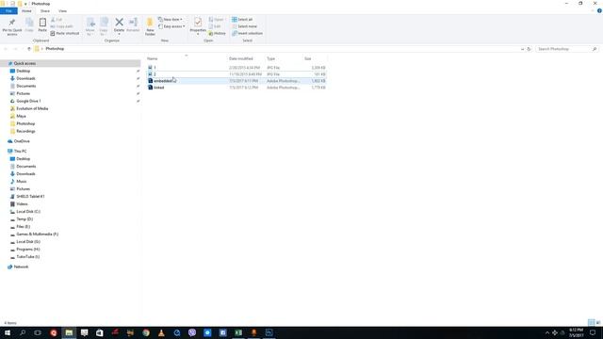The width and height of the screenshot is (603, 339).
Task: Open Excel from the taskbar
Action: (238, 332)
